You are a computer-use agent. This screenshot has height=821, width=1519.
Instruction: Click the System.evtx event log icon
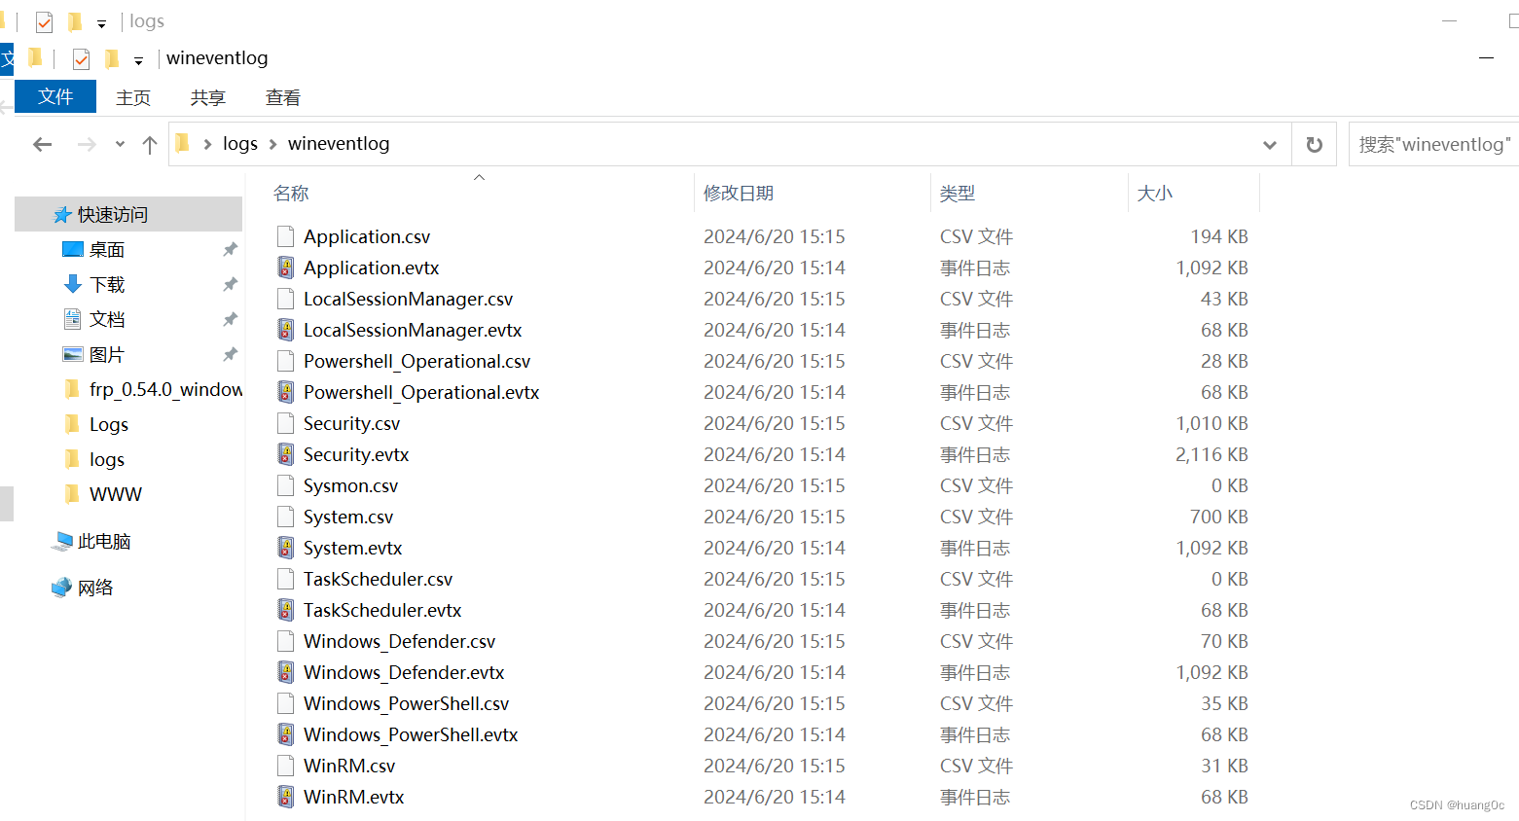285,548
